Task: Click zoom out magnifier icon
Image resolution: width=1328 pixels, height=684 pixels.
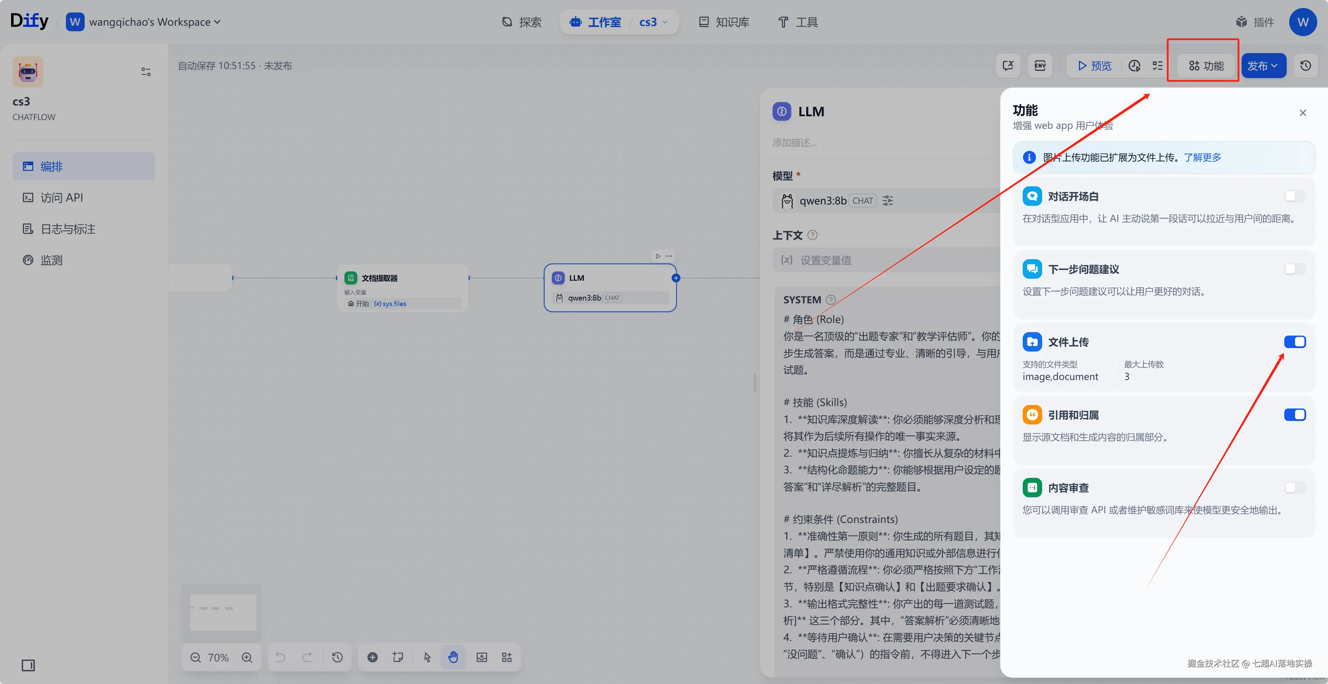Action: (x=195, y=657)
